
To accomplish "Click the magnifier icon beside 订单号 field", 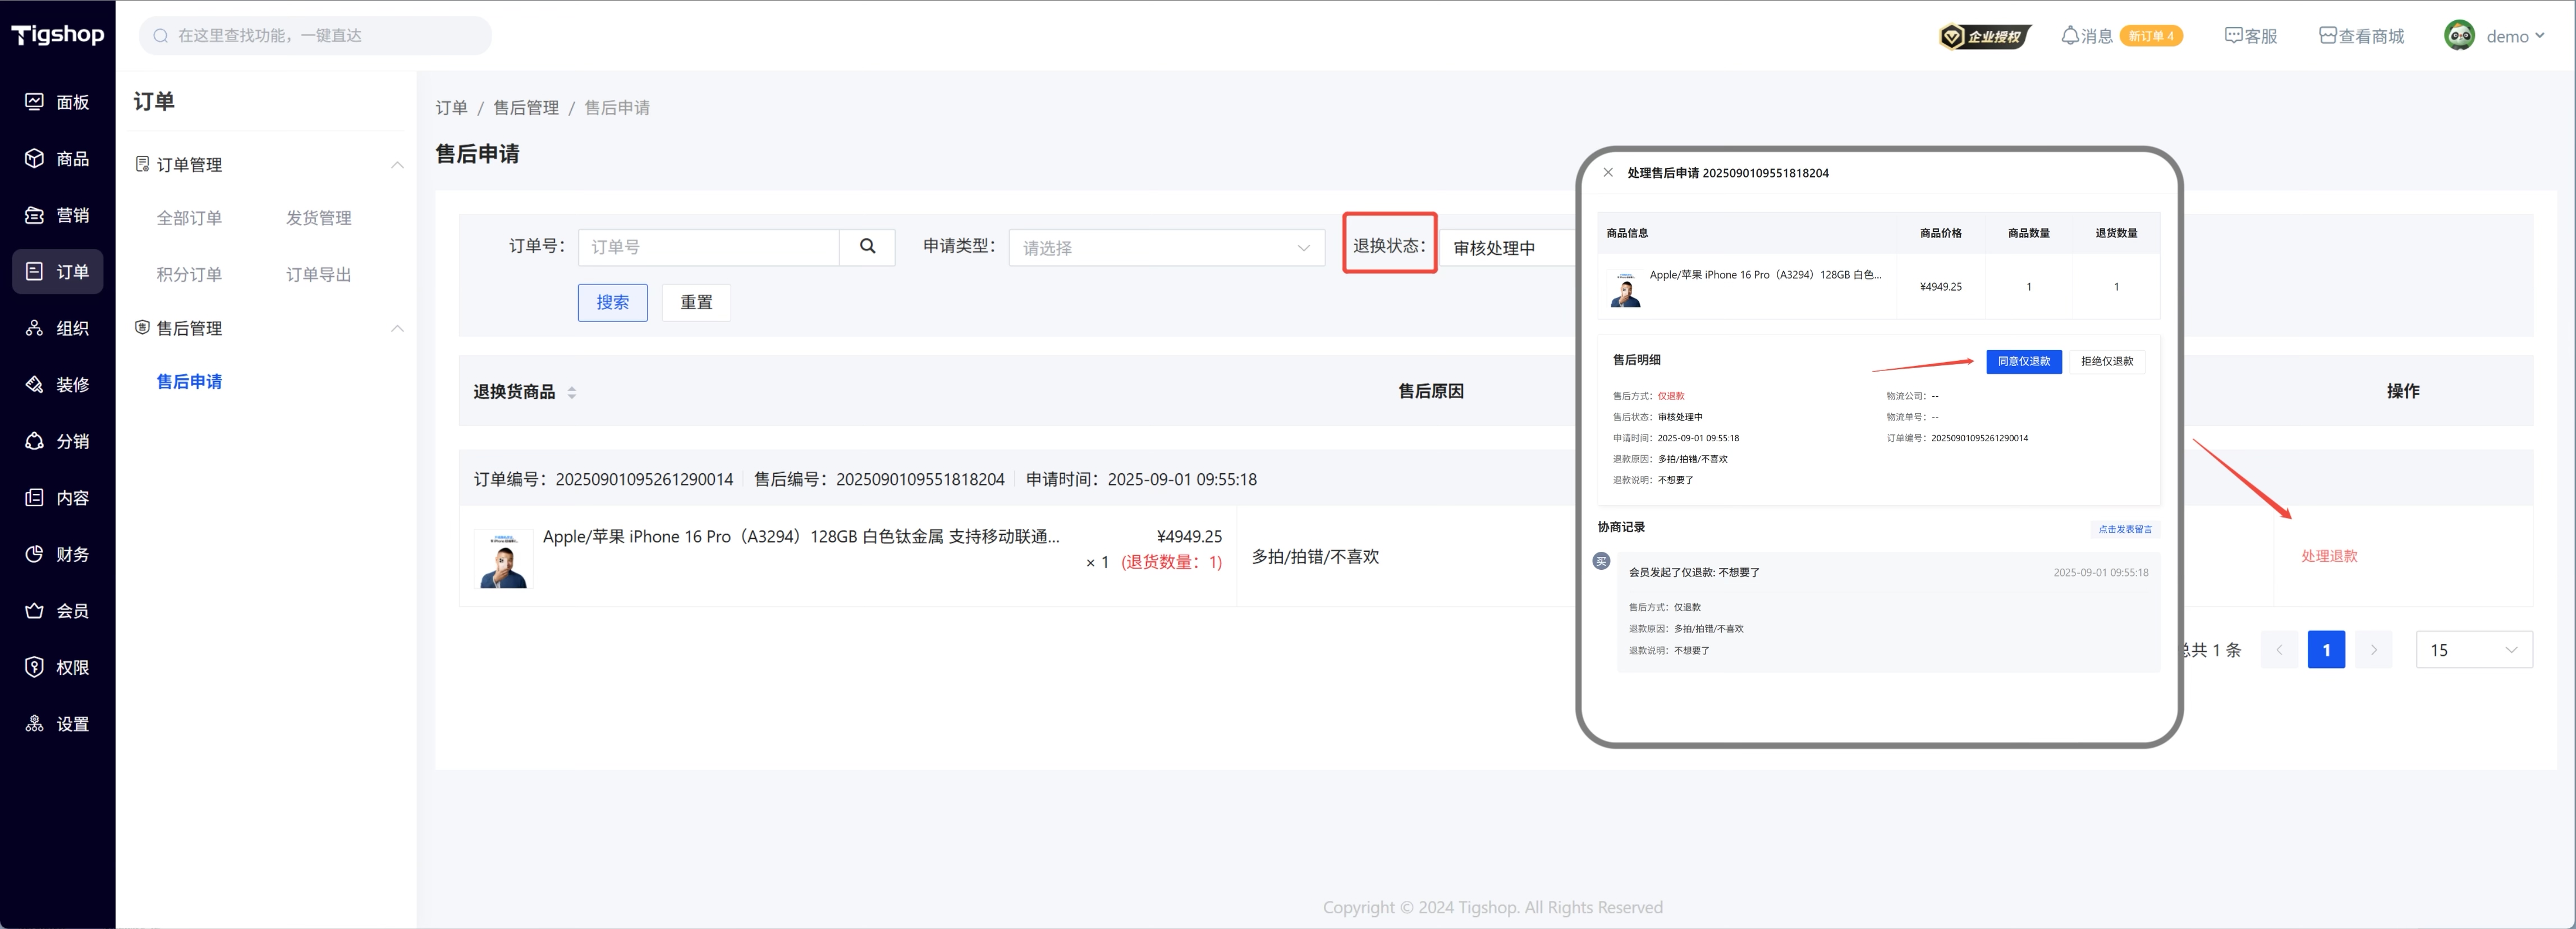I will pyautogui.click(x=867, y=246).
